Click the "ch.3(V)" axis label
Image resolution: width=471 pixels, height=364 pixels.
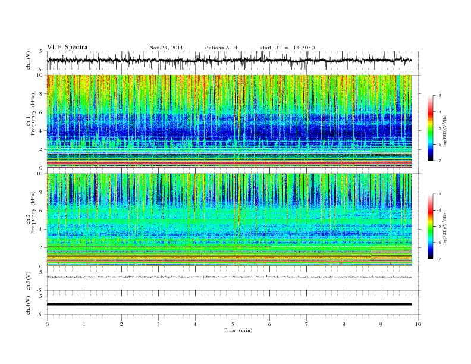(29, 281)
